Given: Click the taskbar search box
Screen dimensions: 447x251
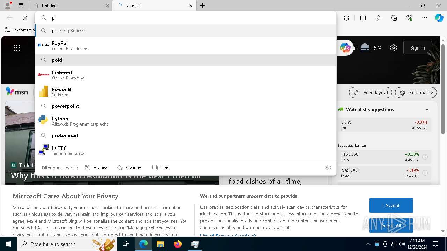Looking at the screenshot, I should click(67, 244).
